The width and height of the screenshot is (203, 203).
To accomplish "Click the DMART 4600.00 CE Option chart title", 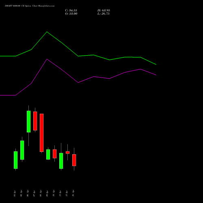I will [x=30, y=6].
